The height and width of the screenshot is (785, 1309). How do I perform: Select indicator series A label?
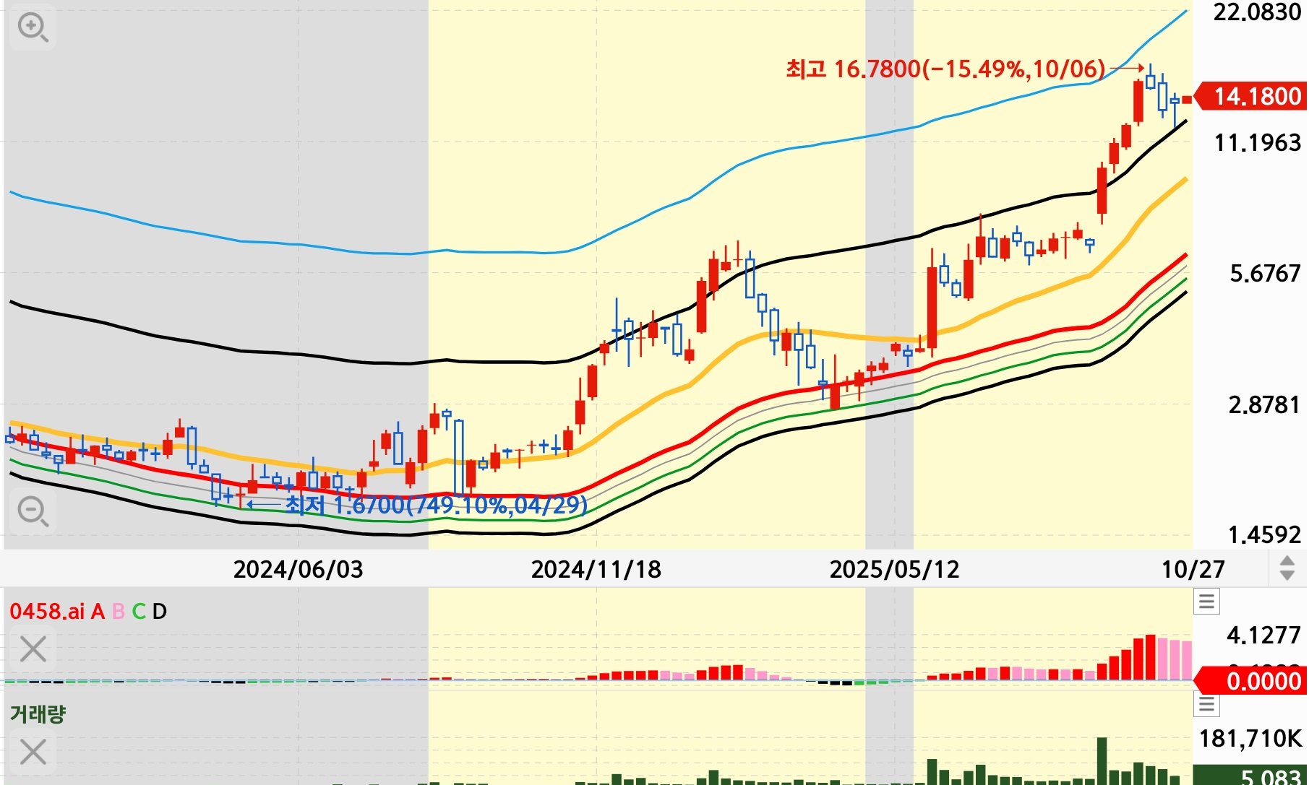click(98, 612)
